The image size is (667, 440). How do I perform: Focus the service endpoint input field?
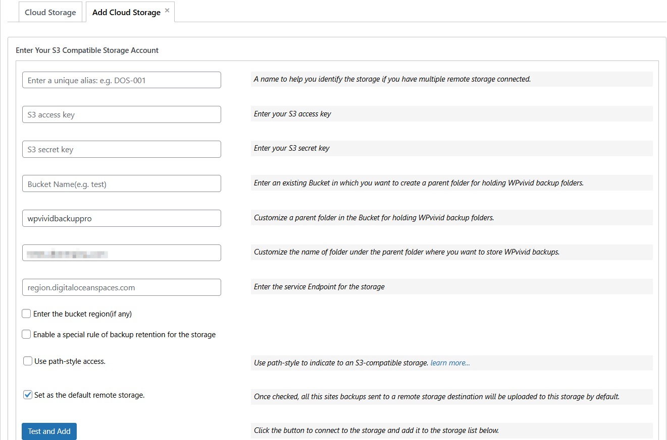click(x=121, y=287)
